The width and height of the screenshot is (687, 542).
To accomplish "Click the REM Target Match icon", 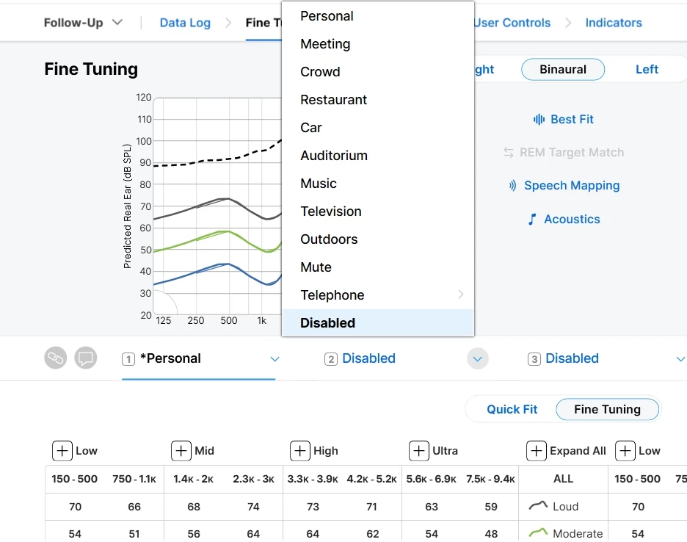I will (509, 152).
